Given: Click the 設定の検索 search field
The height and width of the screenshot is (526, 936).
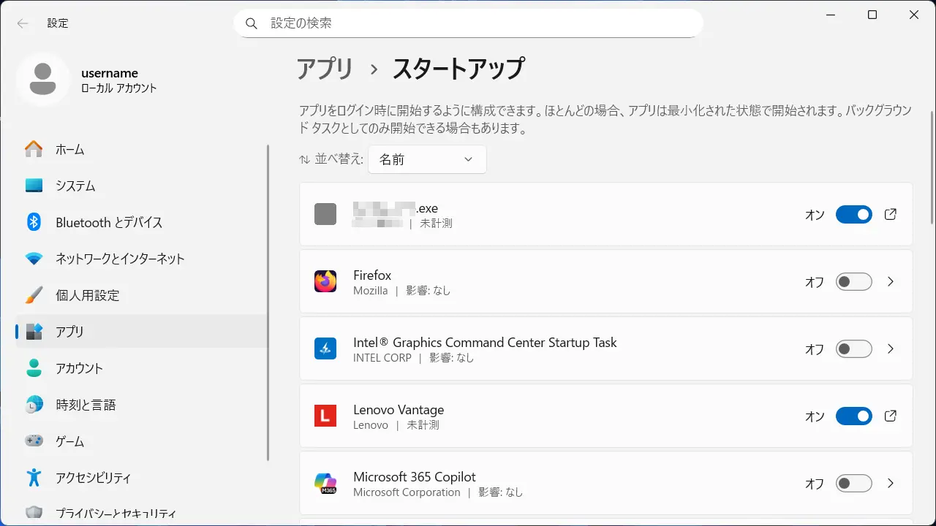Looking at the screenshot, I should click(x=468, y=23).
